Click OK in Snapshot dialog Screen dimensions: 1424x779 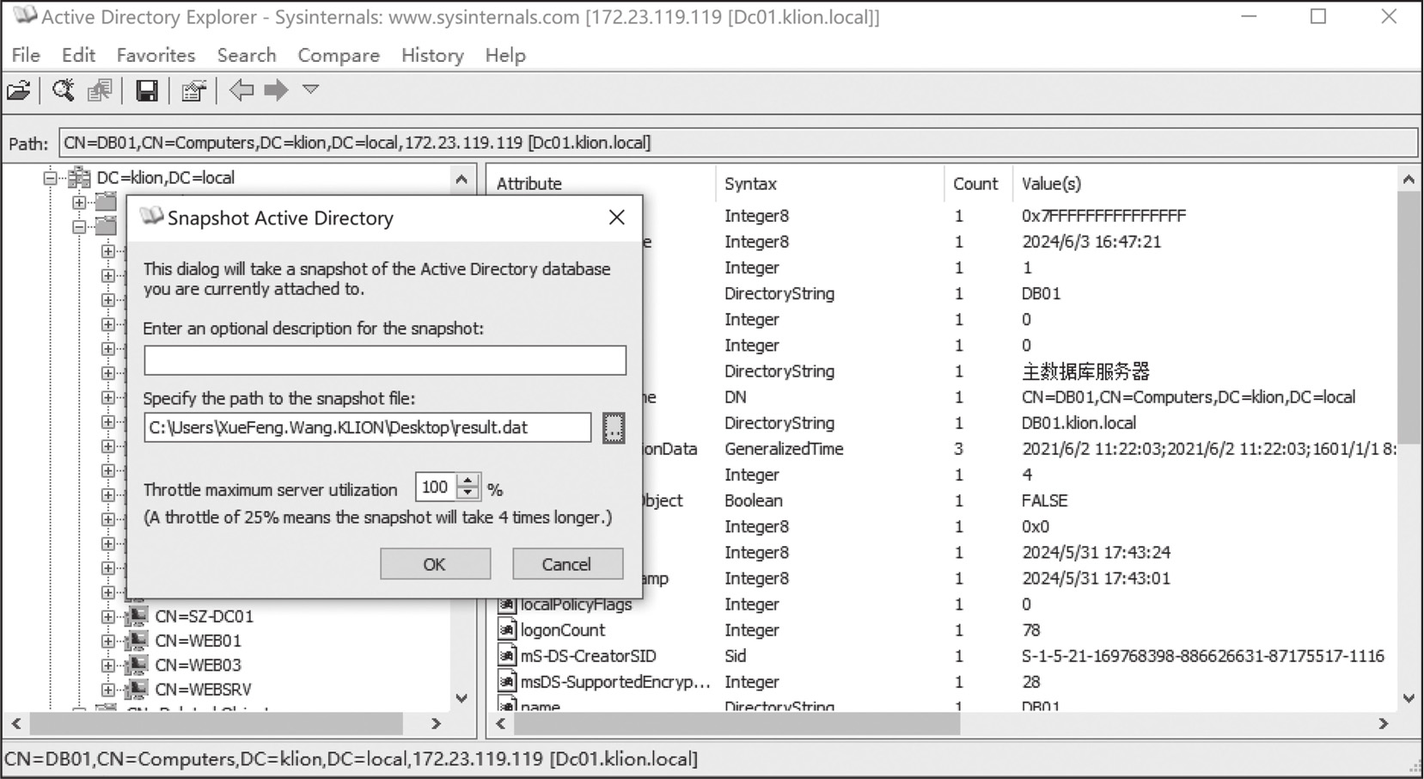pyautogui.click(x=435, y=564)
